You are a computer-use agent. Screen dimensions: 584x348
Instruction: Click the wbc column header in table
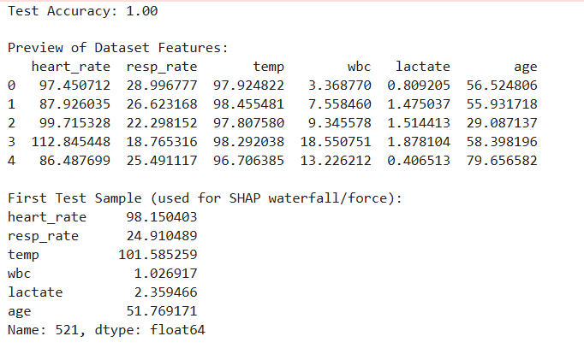(360, 67)
